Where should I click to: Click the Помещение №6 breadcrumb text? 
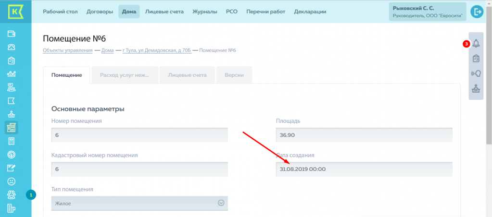(x=217, y=50)
